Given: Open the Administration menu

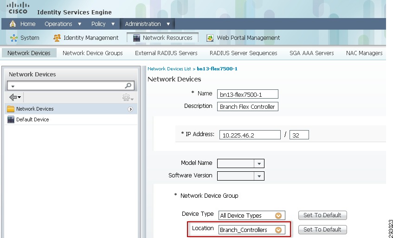Looking at the screenshot, I should tap(148, 24).
